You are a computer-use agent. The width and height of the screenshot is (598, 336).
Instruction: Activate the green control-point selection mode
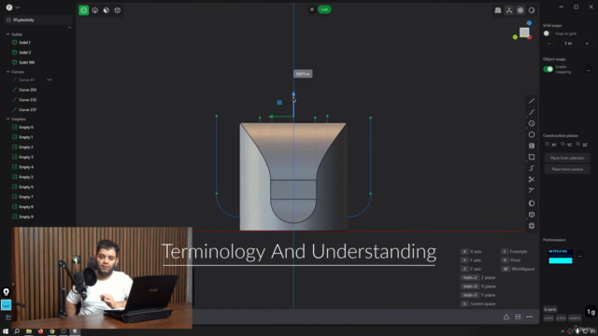(x=83, y=10)
